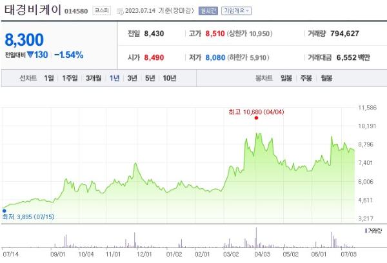Click the 최고 10,680 (04/04) label
Image resolution: width=387 pixels, height=263 pixels.
click(x=256, y=112)
